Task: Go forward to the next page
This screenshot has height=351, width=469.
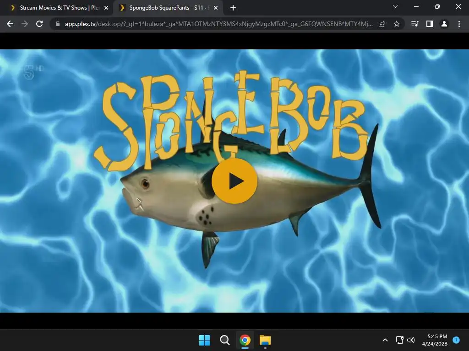Action: coord(25,24)
